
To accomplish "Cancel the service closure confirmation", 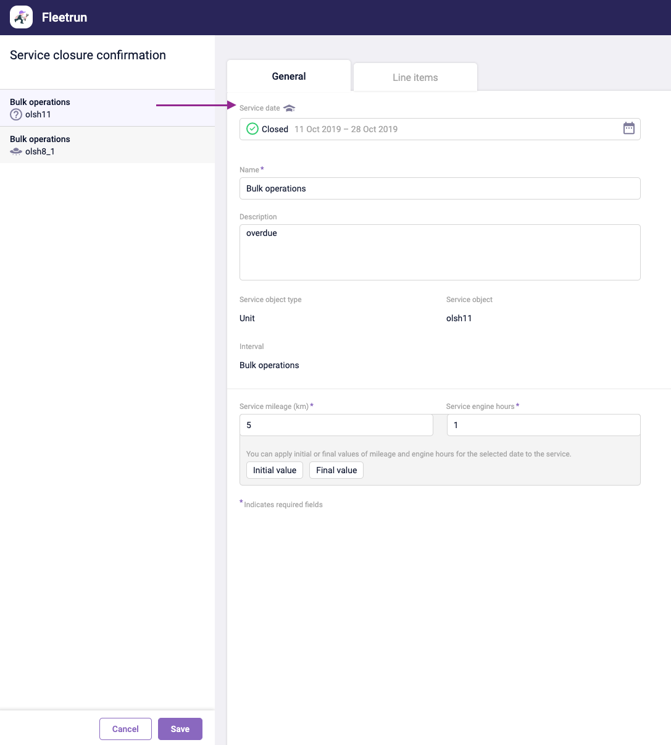I will pos(125,729).
